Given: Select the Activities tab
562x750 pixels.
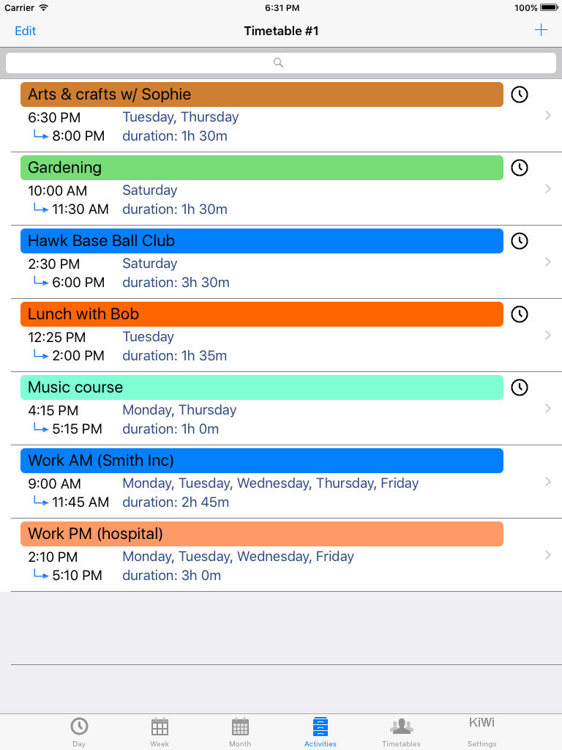Looking at the screenshot, I should point(321,732).
